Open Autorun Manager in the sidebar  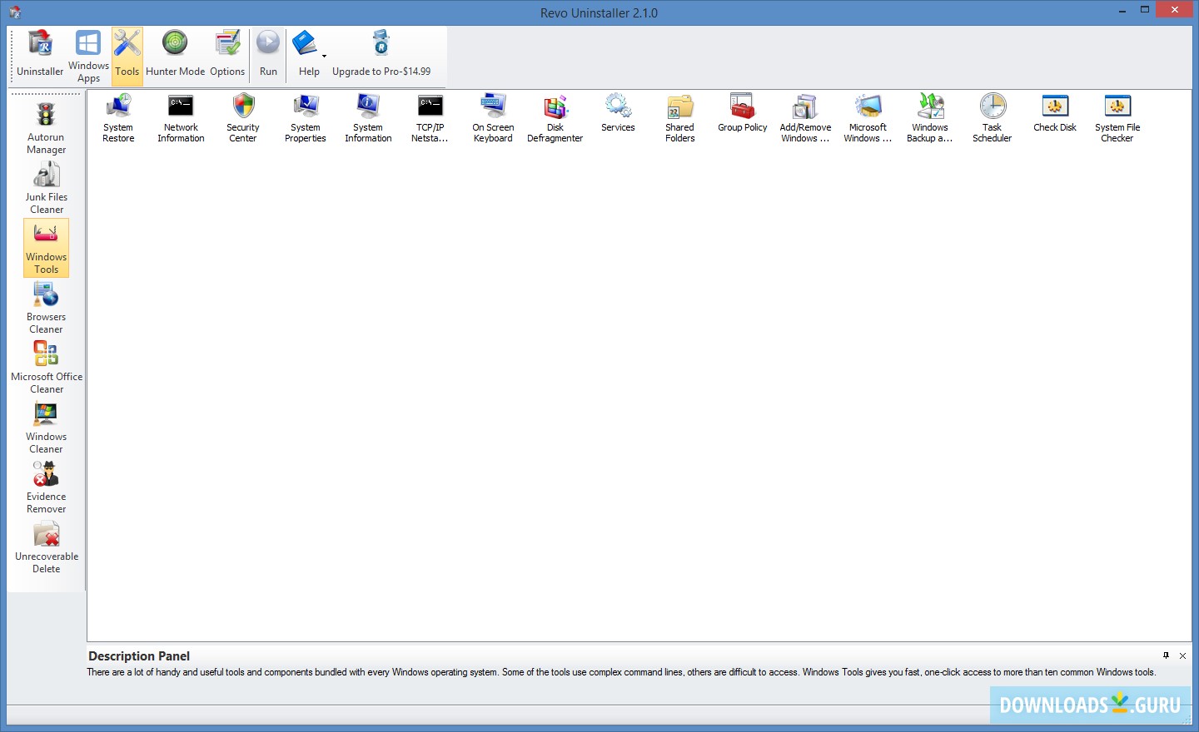46,128
